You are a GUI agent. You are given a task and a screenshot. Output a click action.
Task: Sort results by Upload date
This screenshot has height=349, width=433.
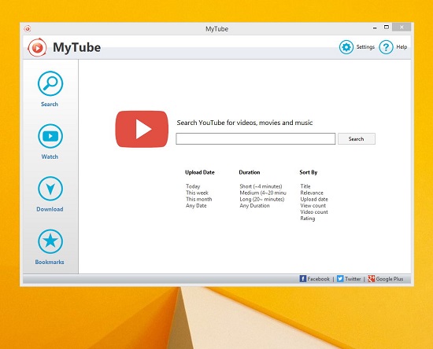pyautogui.click(x=314, y=199)
